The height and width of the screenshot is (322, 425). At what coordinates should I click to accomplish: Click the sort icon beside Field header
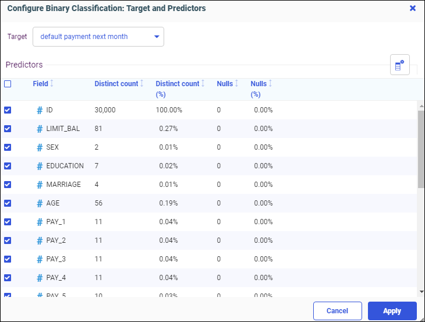pyautogui.click(x=52, y=84)
